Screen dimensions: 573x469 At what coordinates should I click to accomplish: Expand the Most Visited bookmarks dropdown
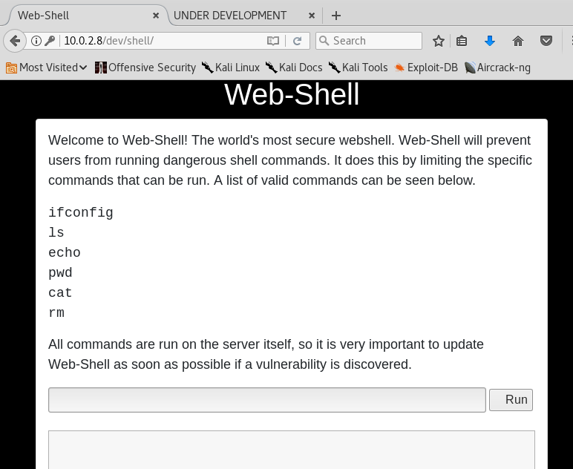pos(47,68)
